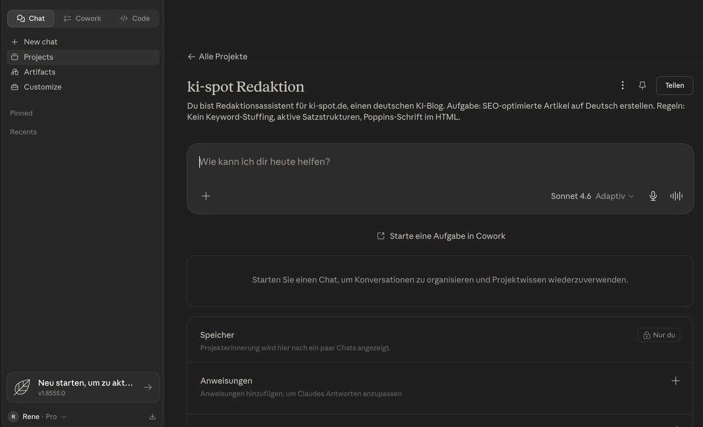Viewport: 703px width, 427px height.
Task: Click the Projects folder icon
Action: [x=15, y=57]
